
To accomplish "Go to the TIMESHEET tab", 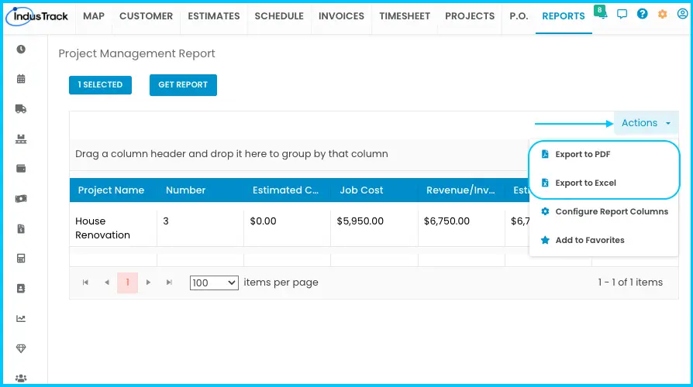I will pyautogui.click(x=405, y=16).
